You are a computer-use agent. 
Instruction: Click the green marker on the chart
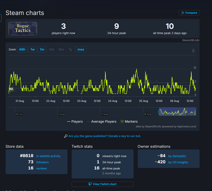[x=11, y=89]
